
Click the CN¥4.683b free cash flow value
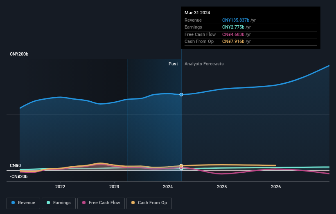[x=233, y=34]
